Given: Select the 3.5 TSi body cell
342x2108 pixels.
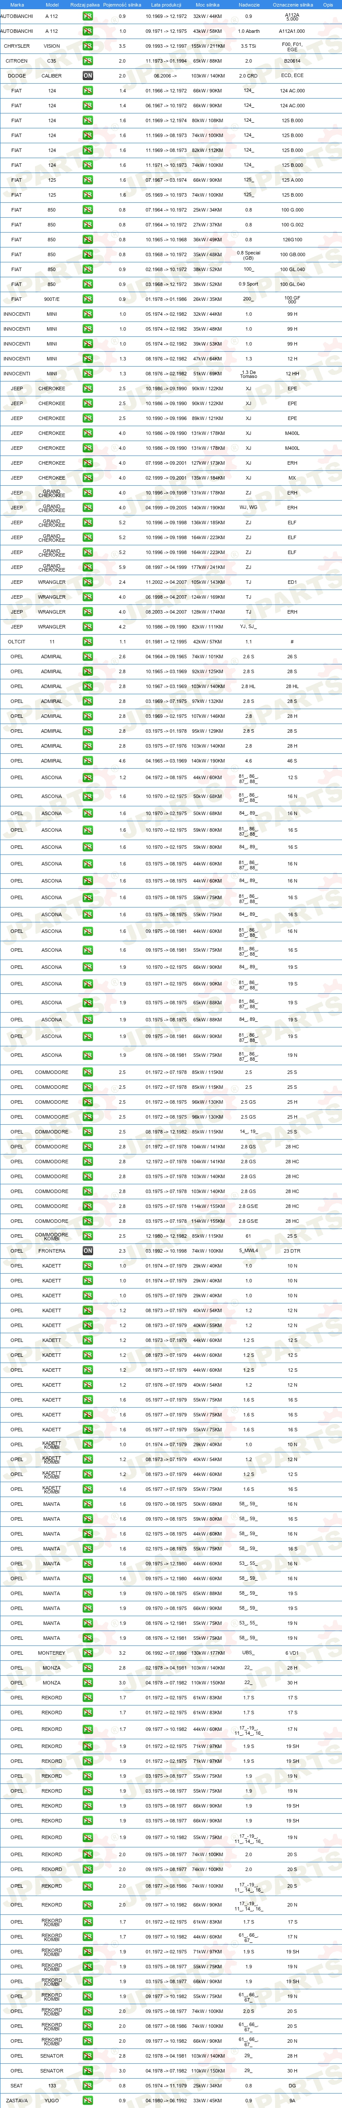Looking at the screenshot, I should pos(249,46).
